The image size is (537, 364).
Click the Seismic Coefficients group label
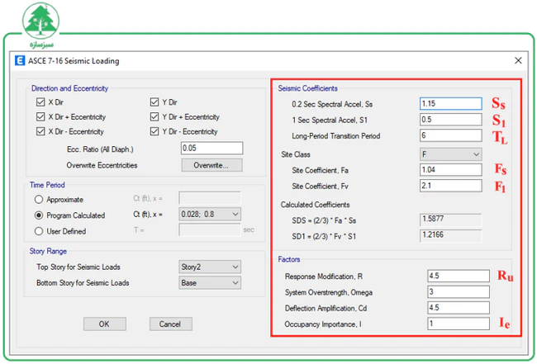click(307, 88)
